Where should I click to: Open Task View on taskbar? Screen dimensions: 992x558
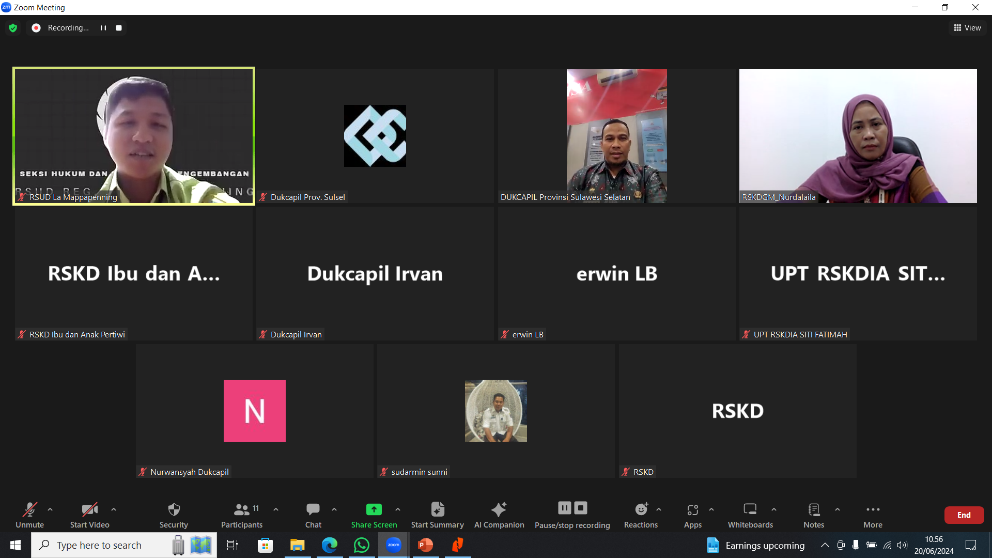[233, 545]
